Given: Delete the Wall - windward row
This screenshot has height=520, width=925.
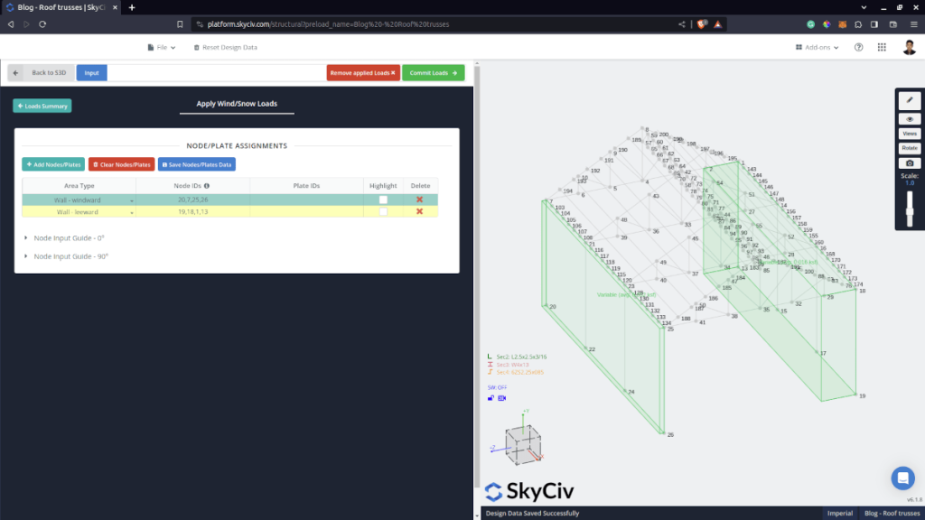Looking at the screenshot, I should tap(419, 199).
